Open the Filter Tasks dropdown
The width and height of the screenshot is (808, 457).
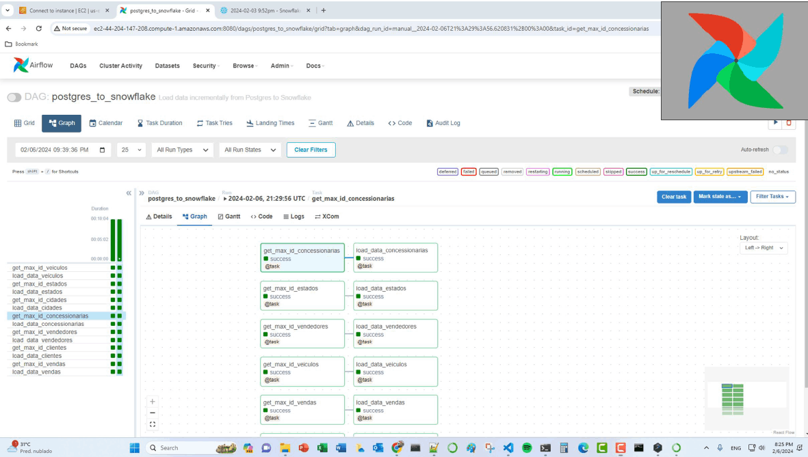[772, 197]
